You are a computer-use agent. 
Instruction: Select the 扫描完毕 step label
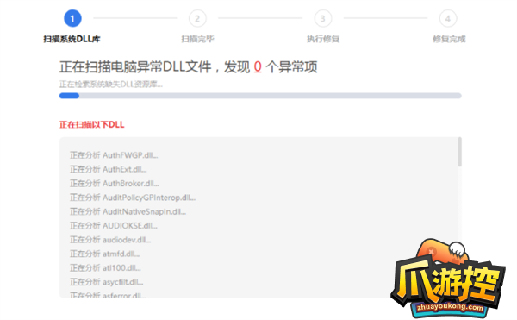point(197,39)
